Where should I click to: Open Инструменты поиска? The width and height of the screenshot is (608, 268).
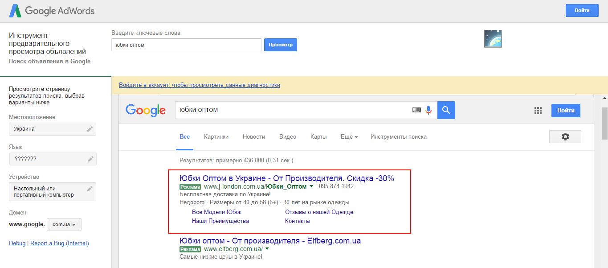point(399,137)
